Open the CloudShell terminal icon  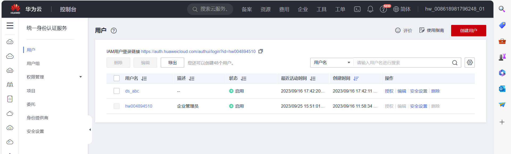(357, 9)
